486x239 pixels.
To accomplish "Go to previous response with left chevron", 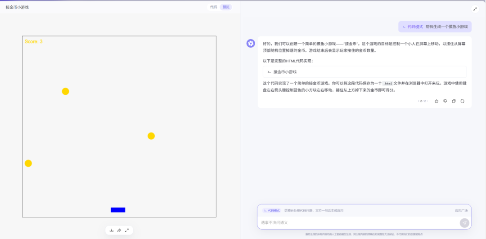I will coord(418,101).
